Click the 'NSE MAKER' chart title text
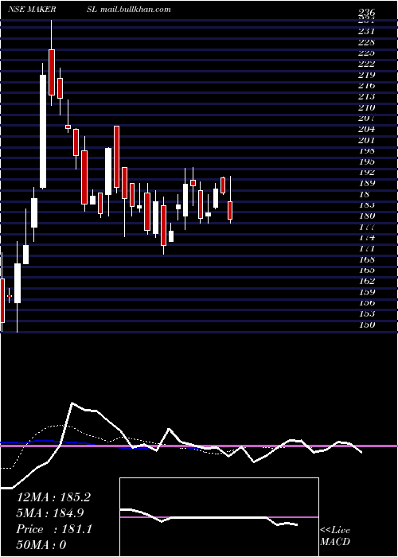This screenshot has width=398, height=557. point(32,10)
